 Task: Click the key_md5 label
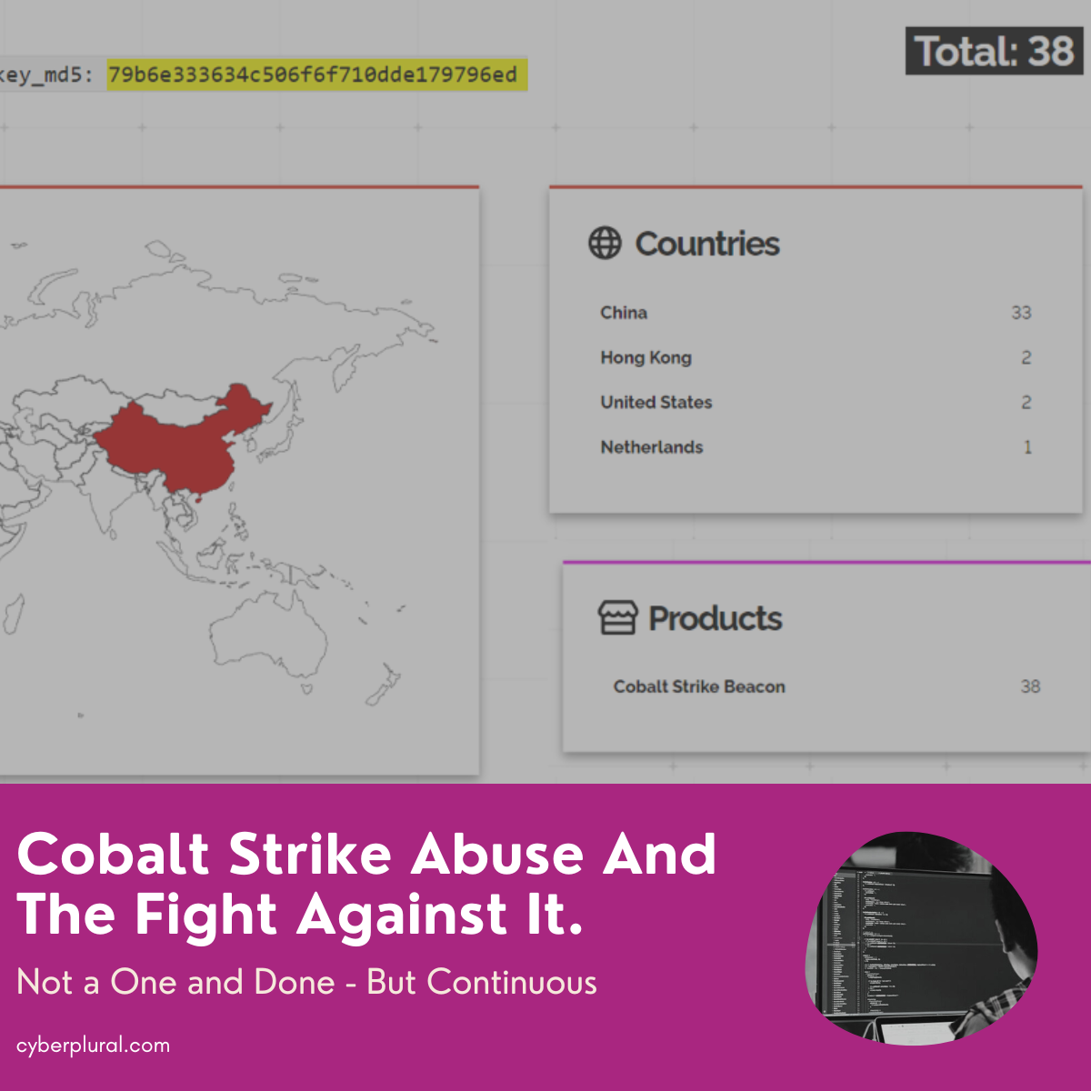[x=45, y=75]
